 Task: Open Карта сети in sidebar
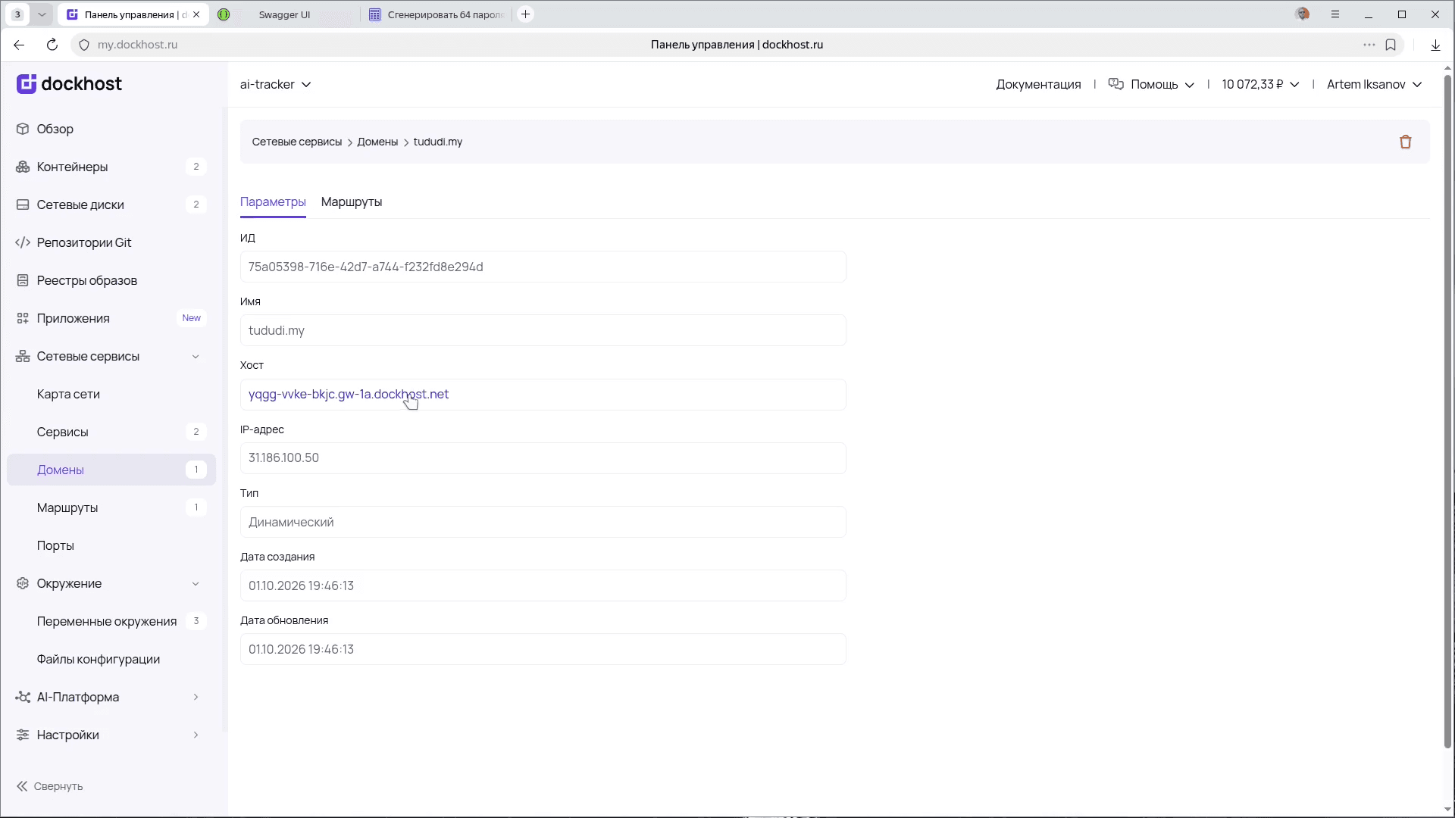click(x=111, y=394)
